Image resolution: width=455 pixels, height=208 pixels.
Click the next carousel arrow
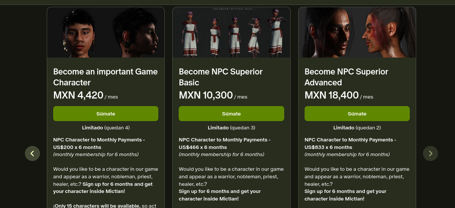point(430,153)
